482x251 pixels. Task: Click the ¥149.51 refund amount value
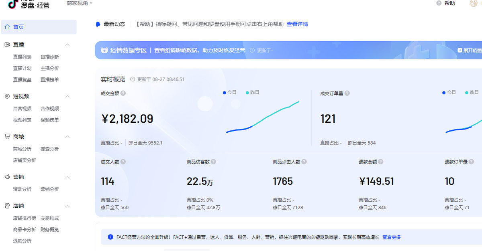tap(376, 182)
